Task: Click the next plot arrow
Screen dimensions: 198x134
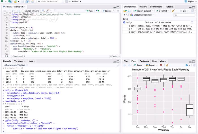Action: pos(129,65)
